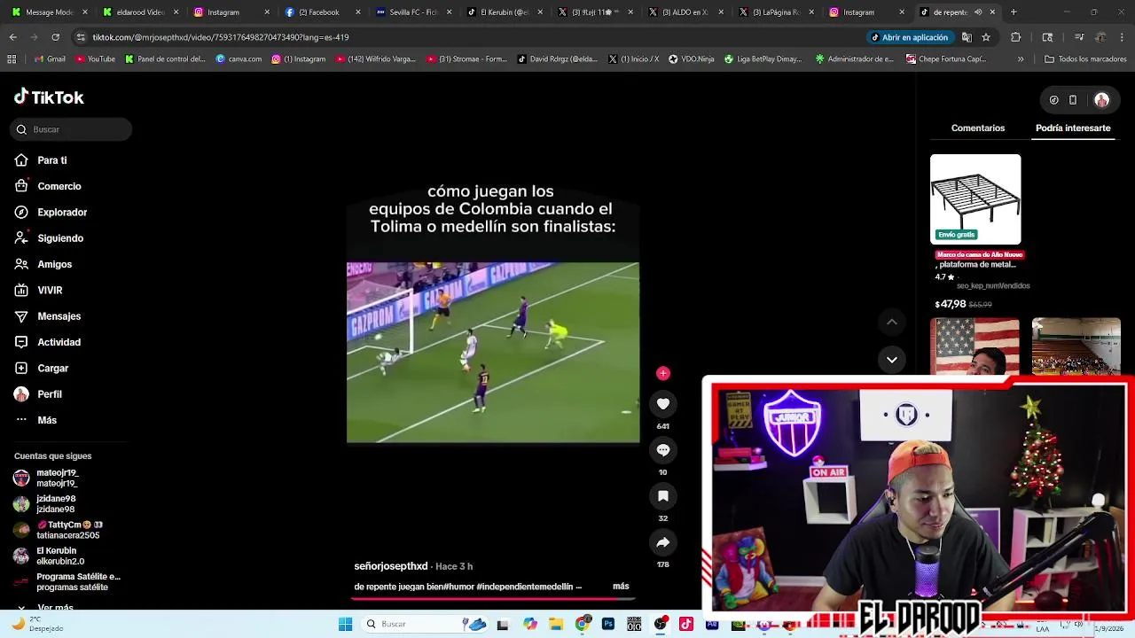Go to next video with down chevron
The image size is (1135, 638).
click(892, 360)
